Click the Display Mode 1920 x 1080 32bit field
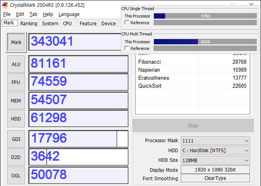Viewport: 261px width, 186px height. 215,170
